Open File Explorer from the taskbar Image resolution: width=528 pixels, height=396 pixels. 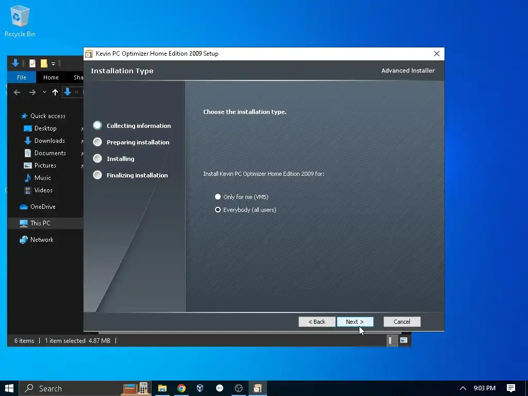pos(162,388)
